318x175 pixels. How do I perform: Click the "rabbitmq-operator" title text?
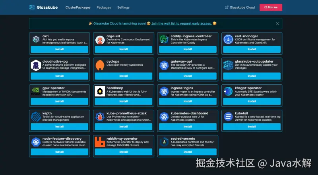point(122,139)
